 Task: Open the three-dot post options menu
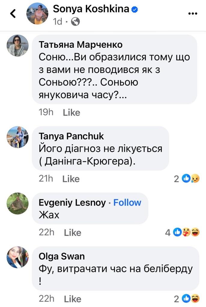point(192,14)
